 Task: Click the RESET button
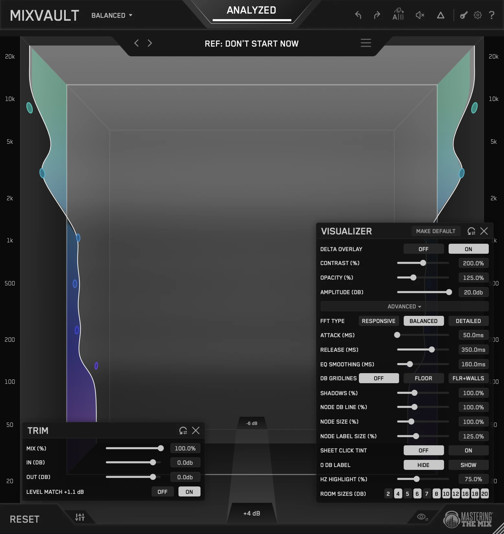(25, 519)
